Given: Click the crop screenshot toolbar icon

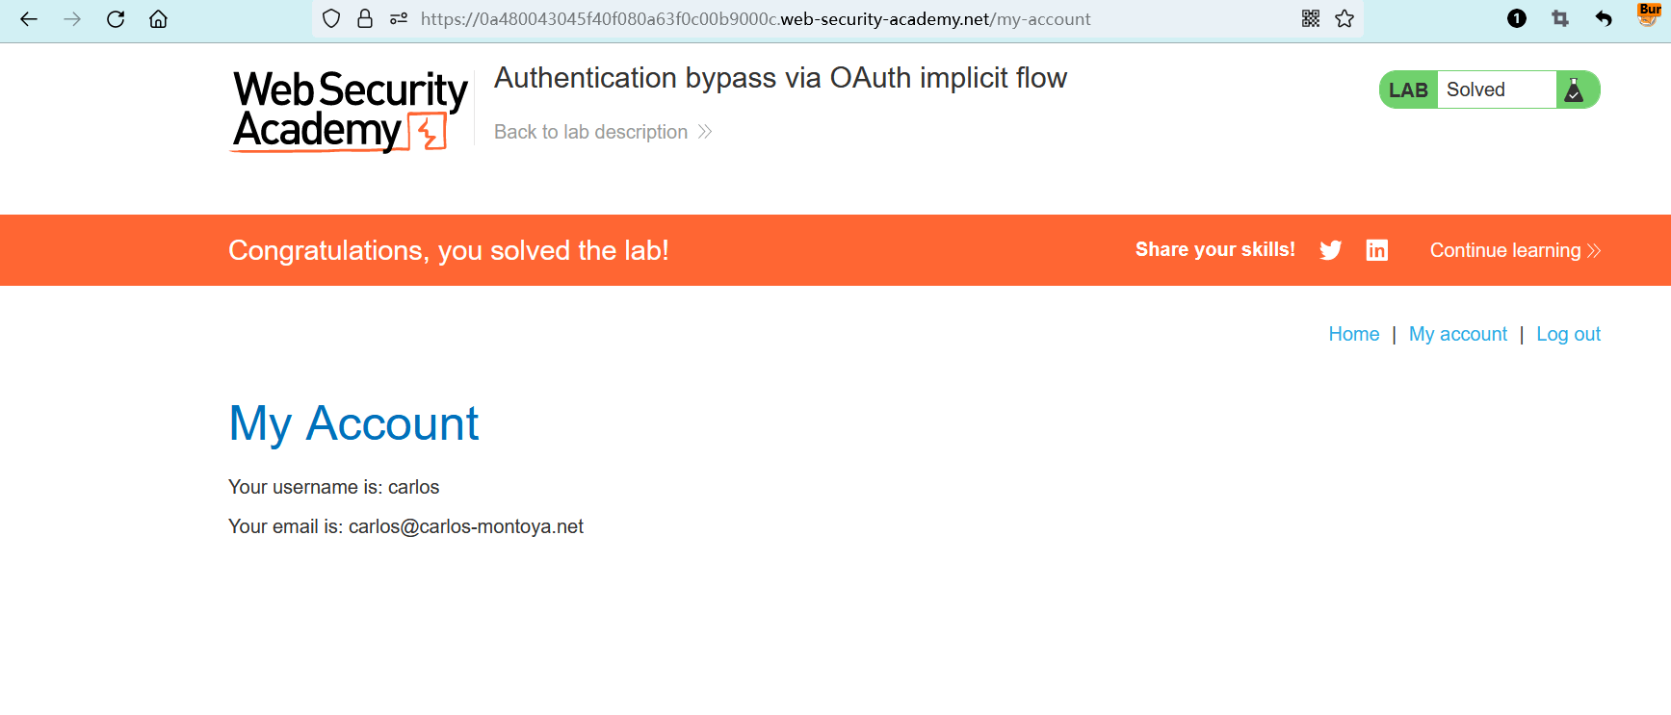Looking at the screenshot, I should point(1560,19).
